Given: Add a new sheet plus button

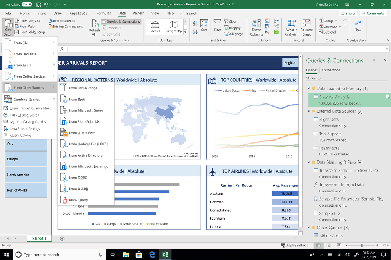Looking at the screenshot, I should 62,239.
